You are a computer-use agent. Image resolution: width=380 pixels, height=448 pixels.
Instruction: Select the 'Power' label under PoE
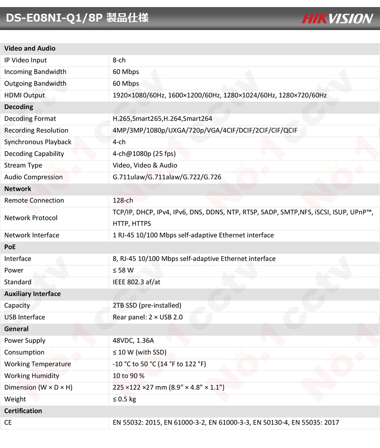(x=14, y=270)
